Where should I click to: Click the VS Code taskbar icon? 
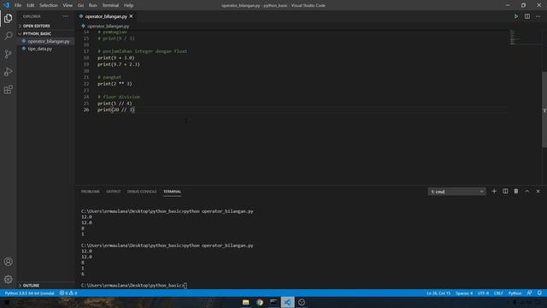pyautogui.click(x=287, y=302)
